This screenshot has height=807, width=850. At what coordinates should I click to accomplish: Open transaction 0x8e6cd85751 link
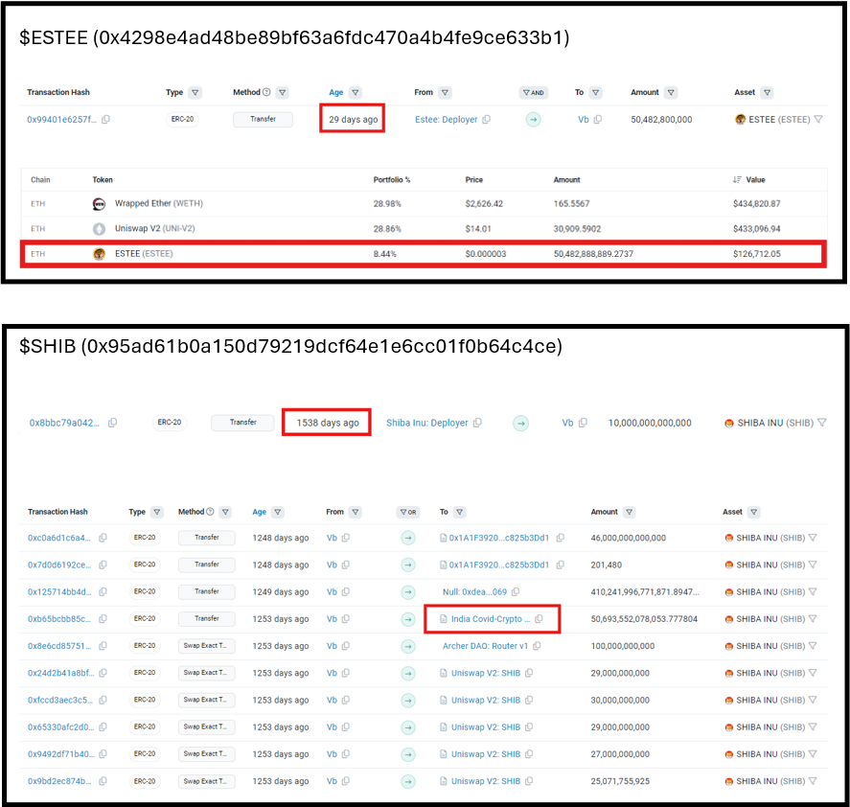click(x=59, y=646)
